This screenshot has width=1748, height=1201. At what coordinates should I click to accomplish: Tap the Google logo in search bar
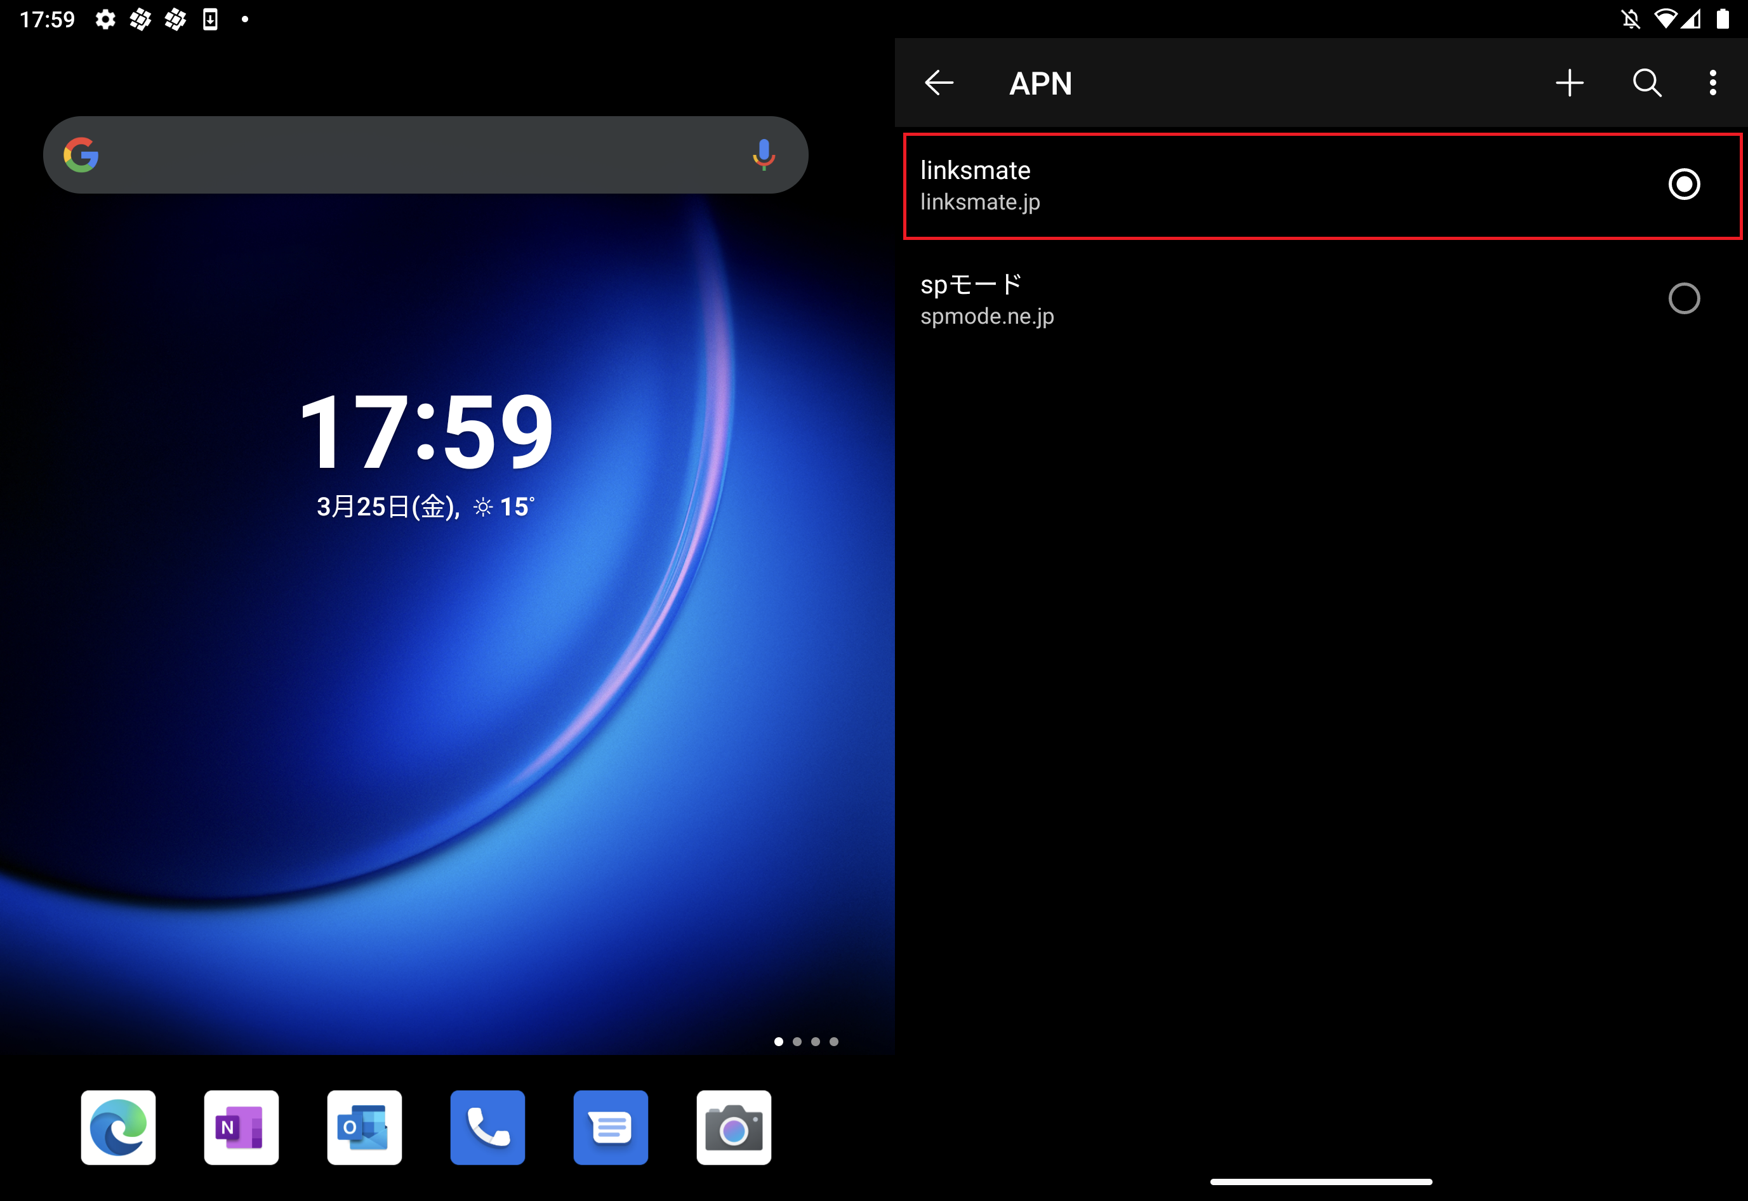81,155
